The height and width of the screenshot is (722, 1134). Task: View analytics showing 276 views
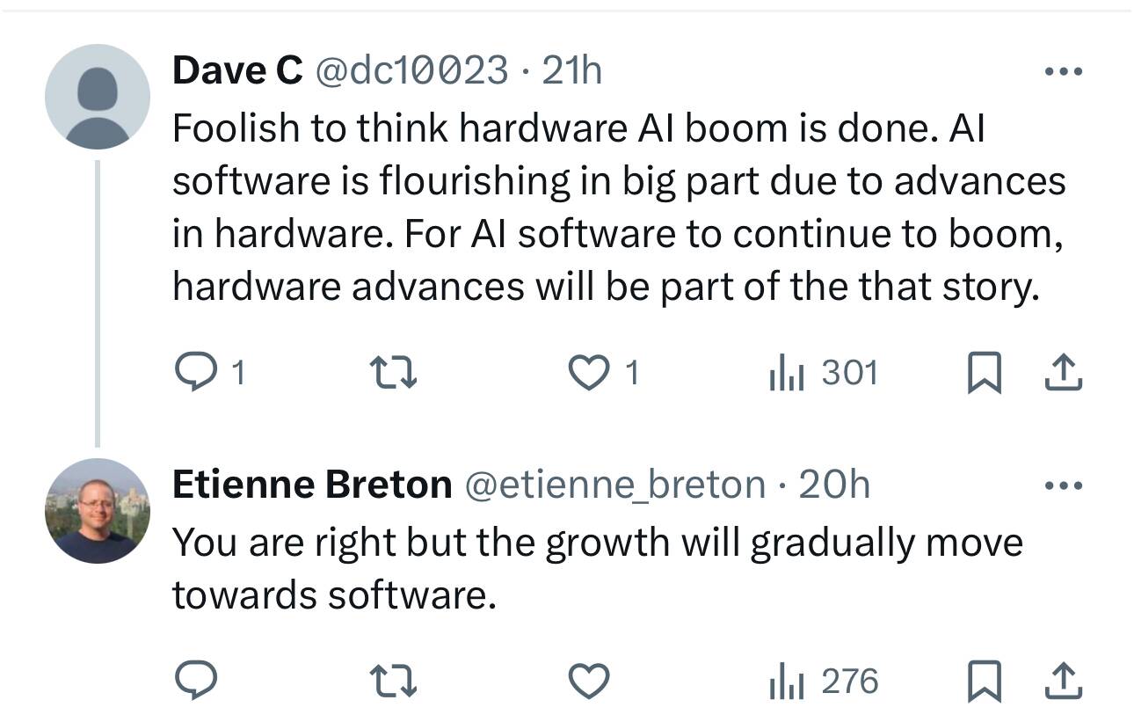[x=824, y=681]
